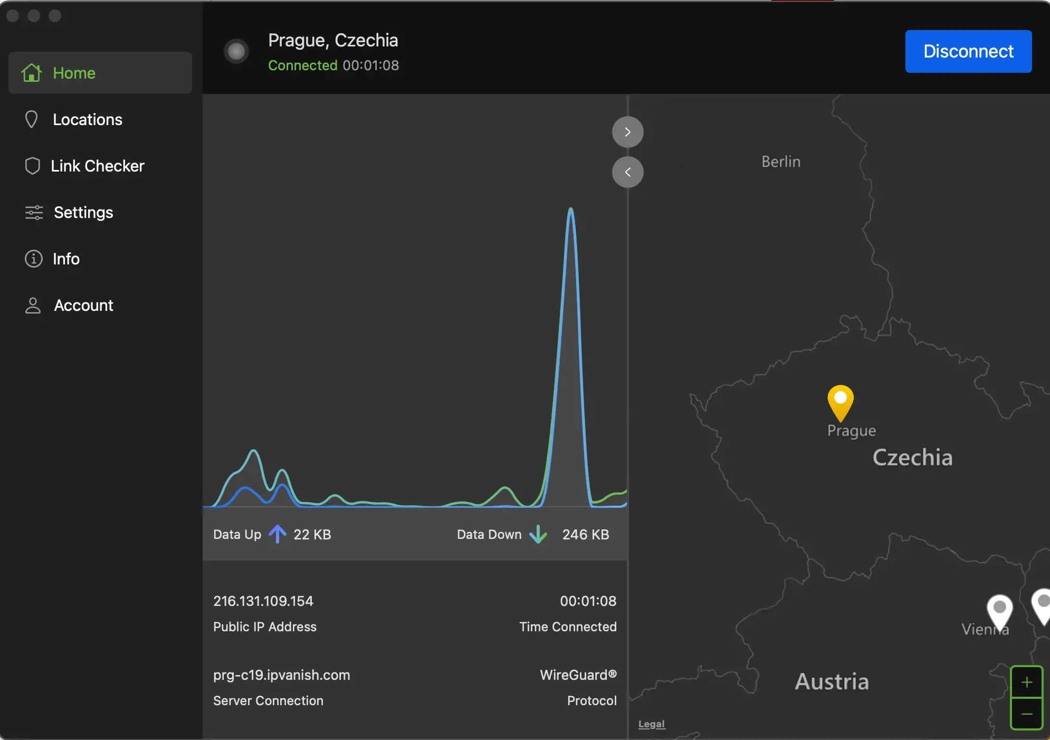Switch to the Account section
Screen dimensions: 1050x740
[83, 305]
